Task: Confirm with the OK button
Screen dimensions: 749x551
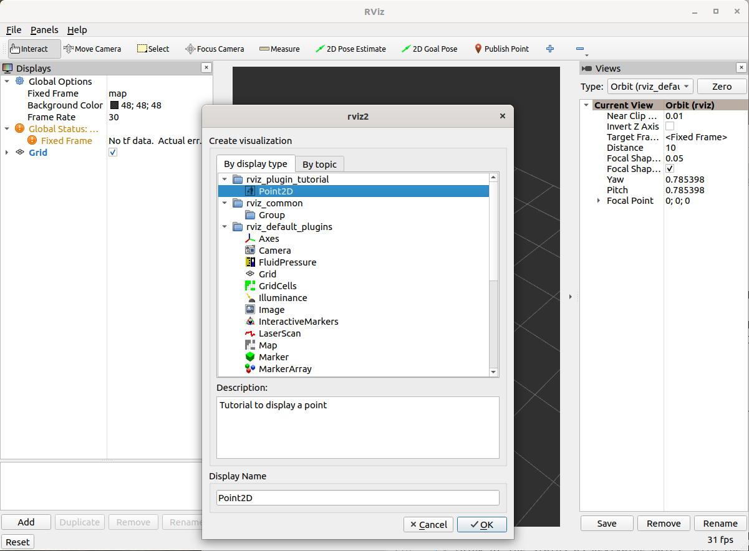Action: tap(481, 524)
